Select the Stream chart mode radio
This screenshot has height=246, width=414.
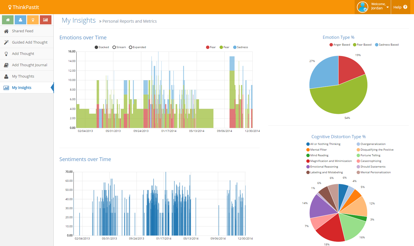114,47
